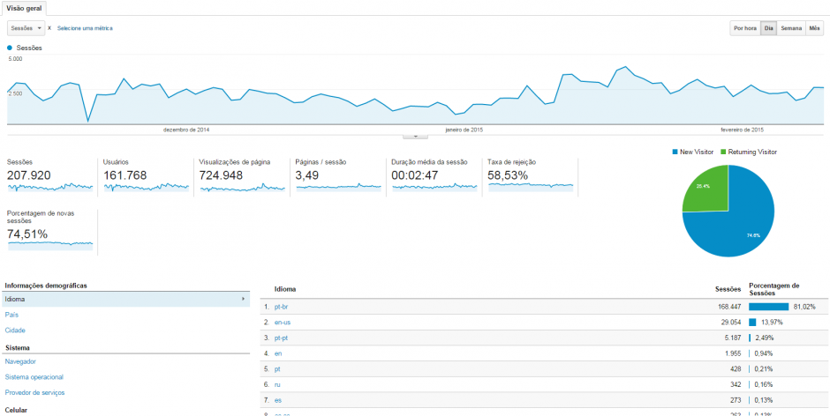Switch chart to Por hora
Screen dimensions: 830x416
pyautogui.click(x=744, y=28)
